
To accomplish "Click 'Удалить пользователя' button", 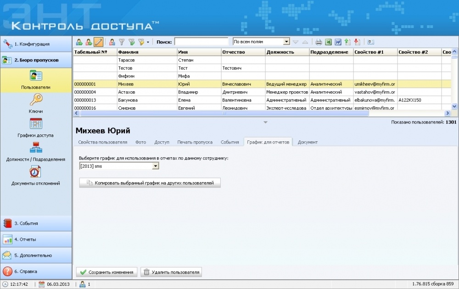I will click(171, 272).
